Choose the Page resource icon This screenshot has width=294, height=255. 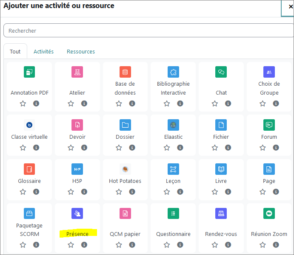click(x=269, y=169)
